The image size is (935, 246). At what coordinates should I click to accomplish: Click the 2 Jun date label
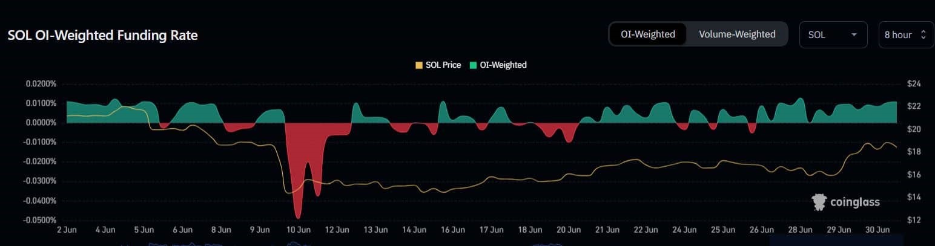67,230
